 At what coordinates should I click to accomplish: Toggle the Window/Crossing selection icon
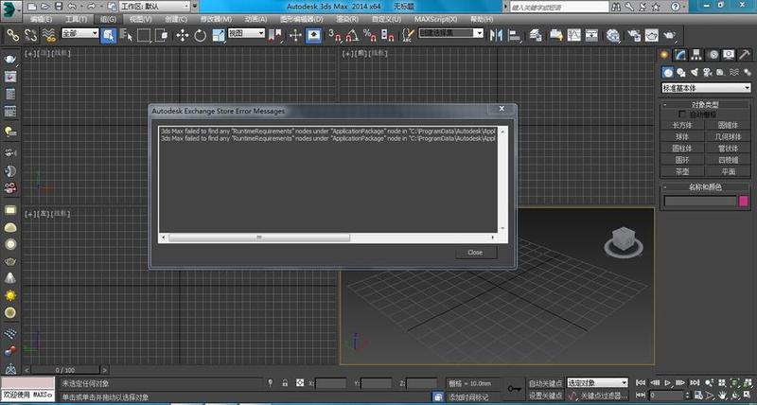point(162,35)
